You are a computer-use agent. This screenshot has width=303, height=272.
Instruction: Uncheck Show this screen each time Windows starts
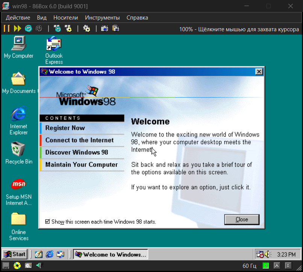pos(47,222)
